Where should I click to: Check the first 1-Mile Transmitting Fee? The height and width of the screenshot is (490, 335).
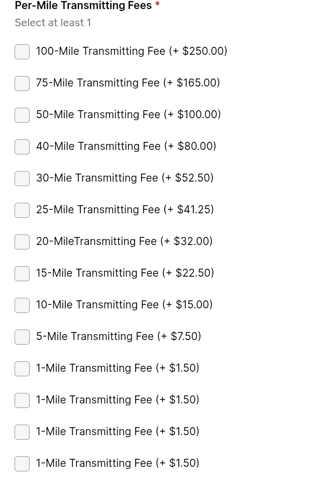point(22,369)
